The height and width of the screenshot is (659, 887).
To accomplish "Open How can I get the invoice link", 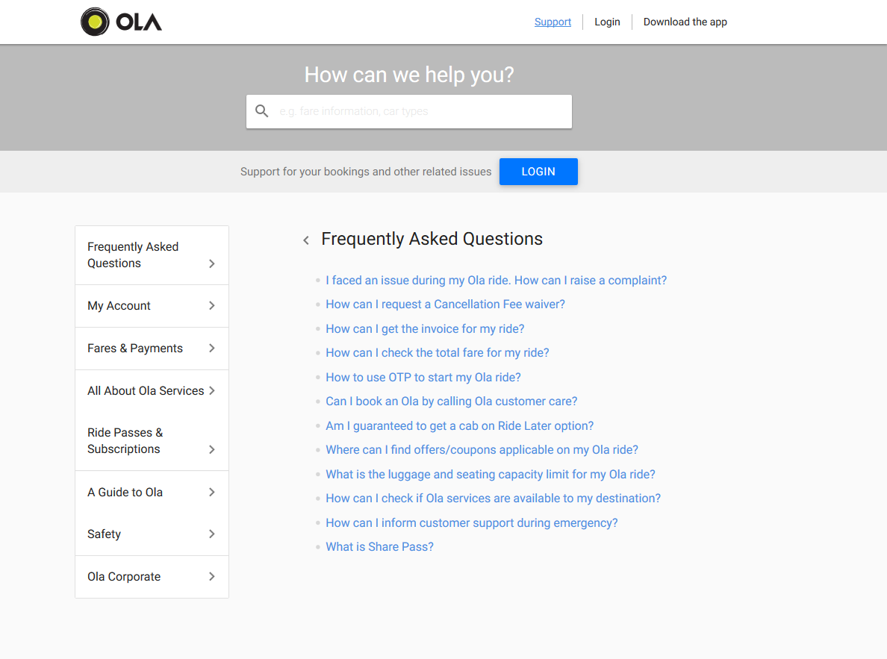I will (x=425, y=328).
